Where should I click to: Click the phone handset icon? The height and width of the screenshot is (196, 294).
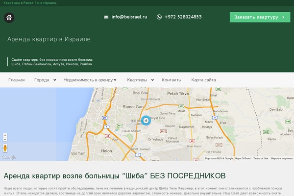(x=159, y=17)
